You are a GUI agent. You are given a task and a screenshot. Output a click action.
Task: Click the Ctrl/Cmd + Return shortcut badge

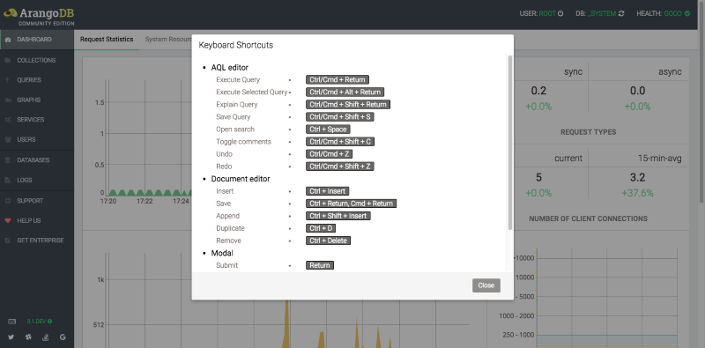(338, 79)
